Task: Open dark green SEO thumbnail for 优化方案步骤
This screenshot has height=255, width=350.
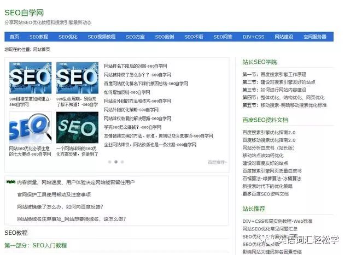Action: 77,128
